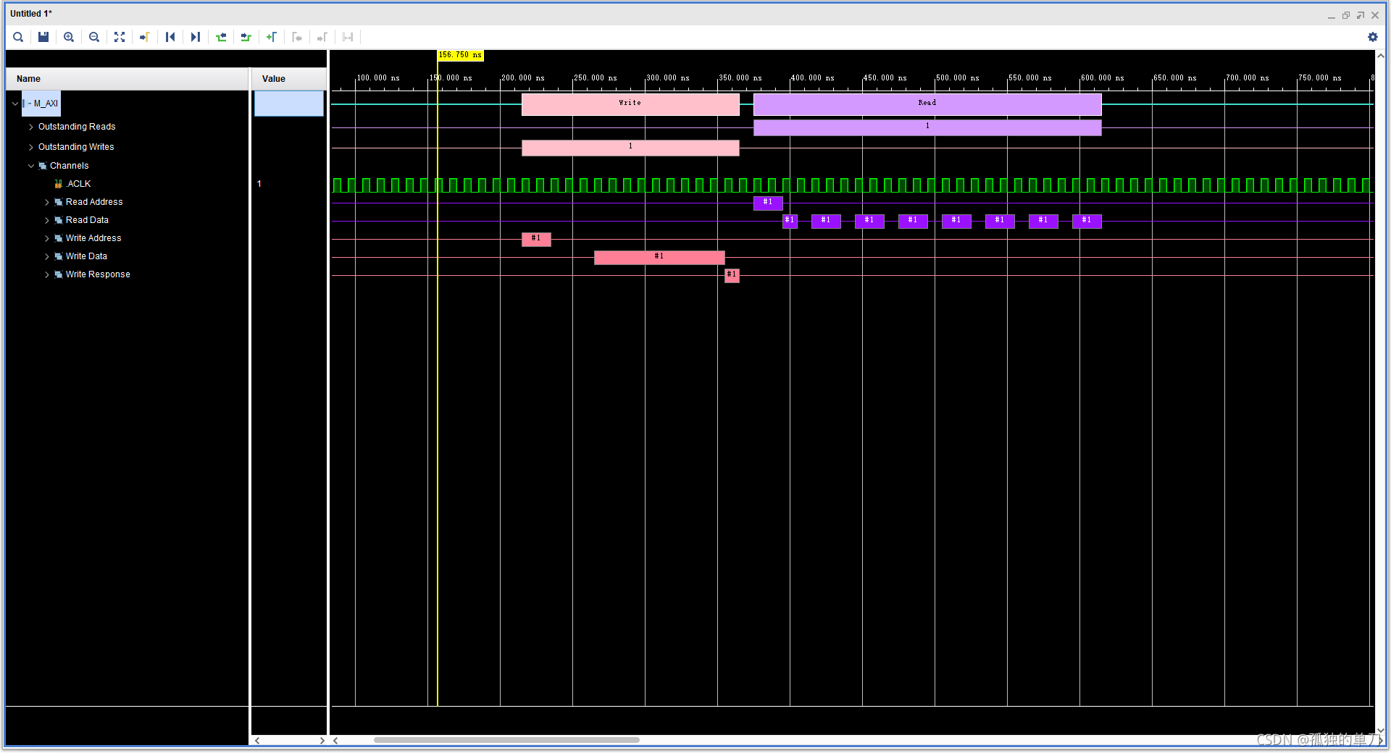The height and width of the screenshot is (753, 1391).
Task: Collapse the M_AXI signal group
Action: tap(14, 103)
